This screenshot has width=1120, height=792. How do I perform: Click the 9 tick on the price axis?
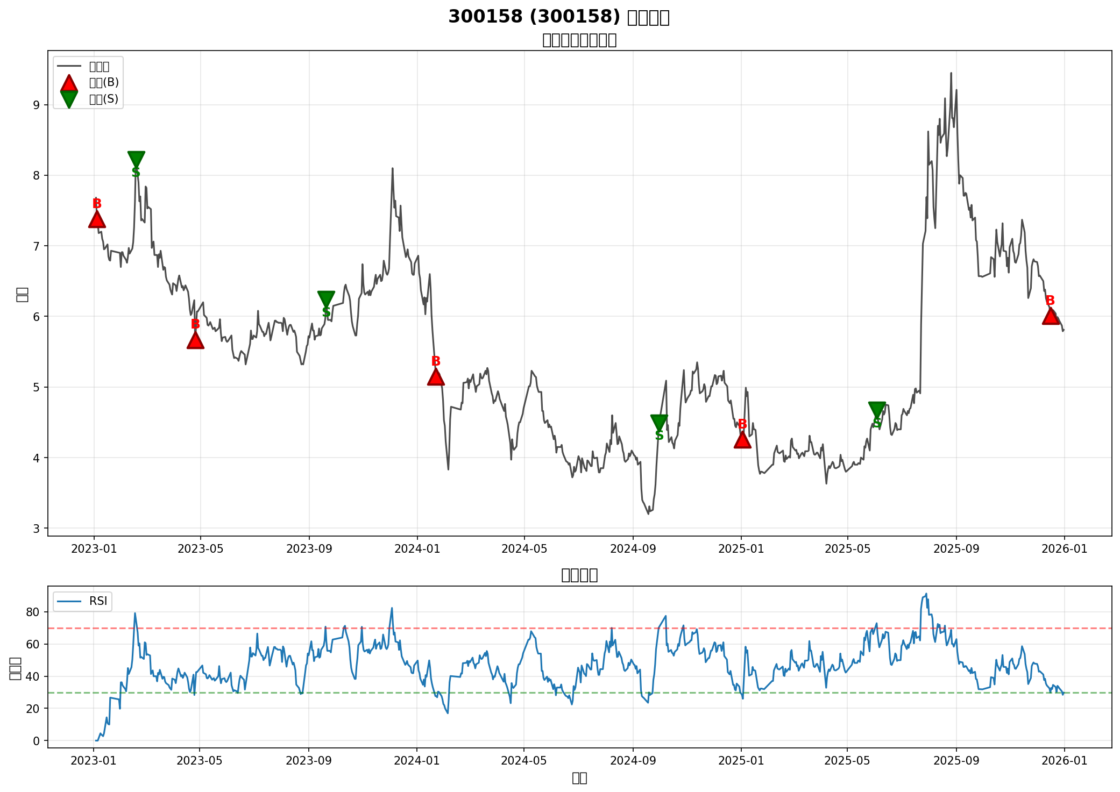click(x=37, y=105)
